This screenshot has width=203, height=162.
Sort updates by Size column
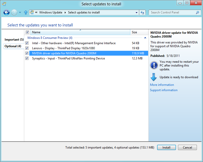[139, 32]
